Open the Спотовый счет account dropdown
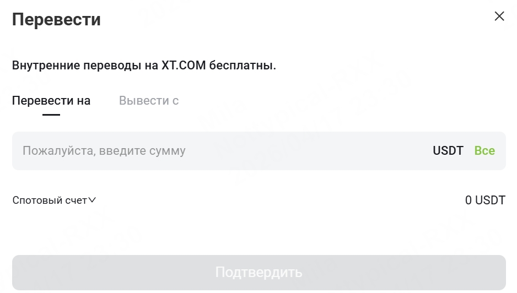 (54, 200)
